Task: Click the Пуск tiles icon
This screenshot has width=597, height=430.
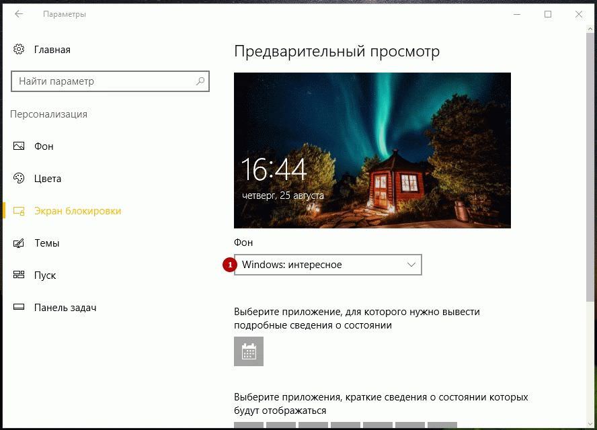Action: (19, 275)
